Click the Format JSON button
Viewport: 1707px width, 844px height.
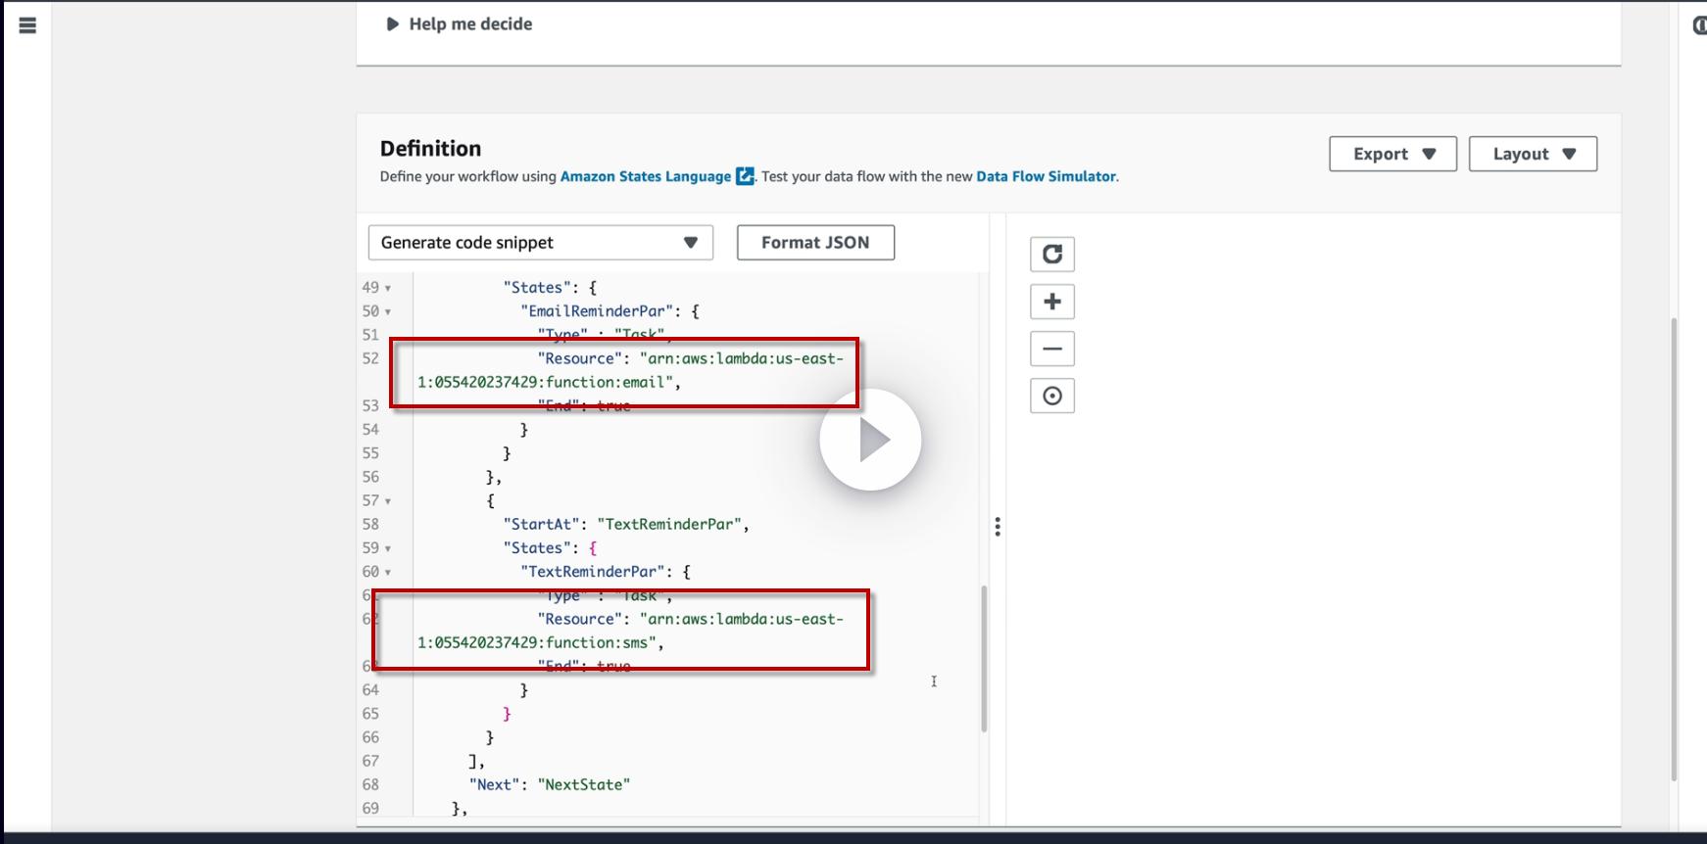[x=815, y=243]
